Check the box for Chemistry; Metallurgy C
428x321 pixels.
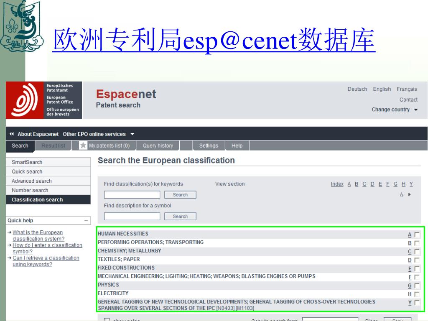coord(417,251)
